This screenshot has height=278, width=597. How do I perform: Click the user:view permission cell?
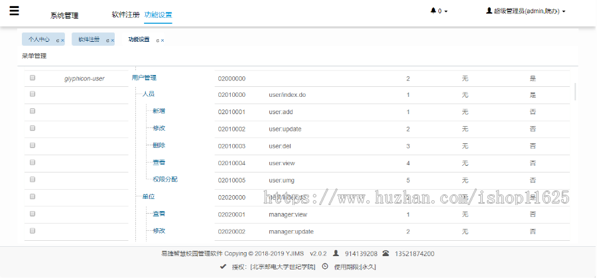pos(282,163)
